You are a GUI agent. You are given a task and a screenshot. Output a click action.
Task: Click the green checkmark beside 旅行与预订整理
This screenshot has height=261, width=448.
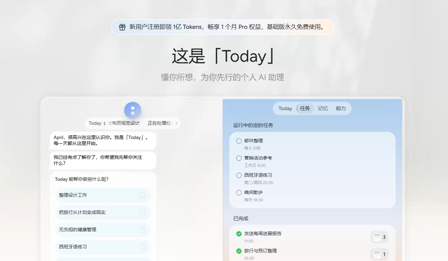[239, 251]
